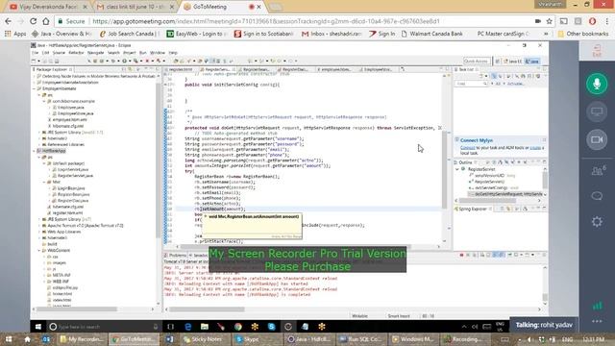Viewport: 615px width, 346px height.
Task: Click the Package Explorer horizontal scrollbar
Action: 77,309
